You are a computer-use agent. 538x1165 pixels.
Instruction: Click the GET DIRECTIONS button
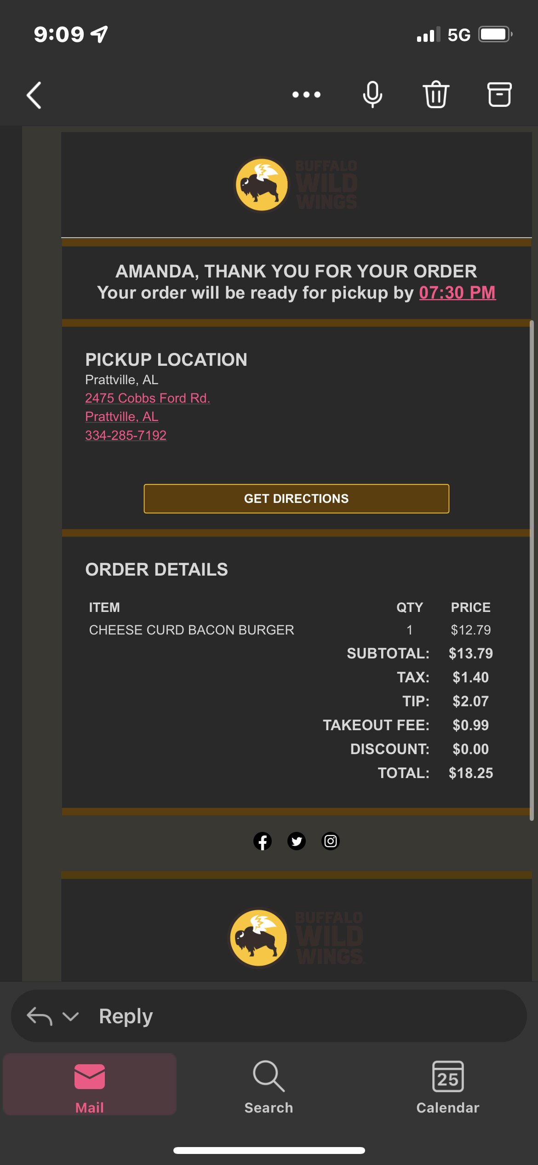point(297,499)
